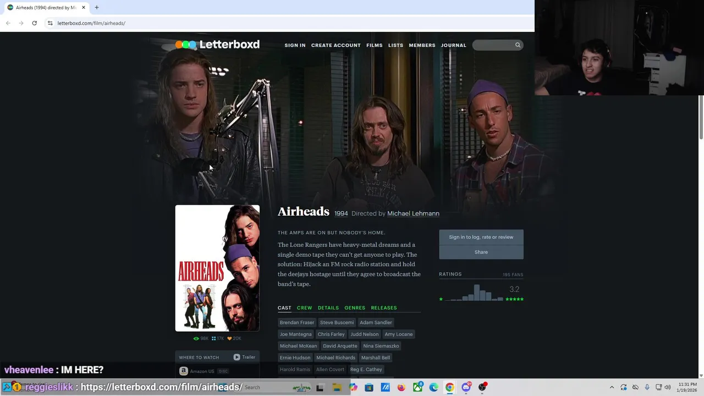Open CREATE ACCOUNT in the header
Screen dimensions: 704x396
tap(336, 45)
